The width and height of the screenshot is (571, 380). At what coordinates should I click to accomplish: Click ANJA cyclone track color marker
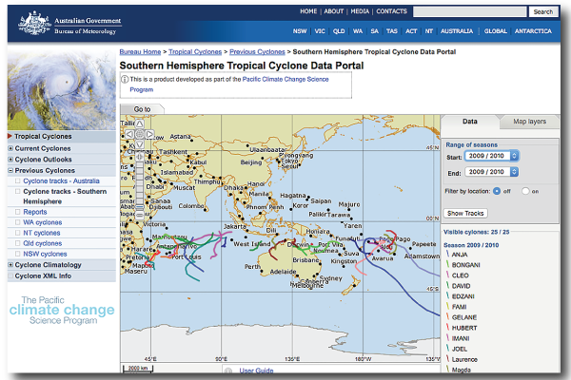(x=447, y=254)
